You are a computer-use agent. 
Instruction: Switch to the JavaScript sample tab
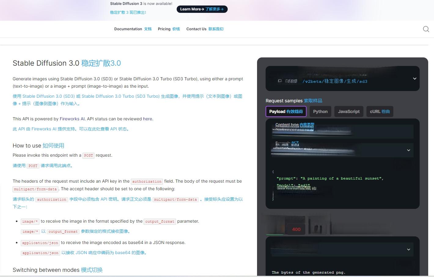[x=348, y=111]
